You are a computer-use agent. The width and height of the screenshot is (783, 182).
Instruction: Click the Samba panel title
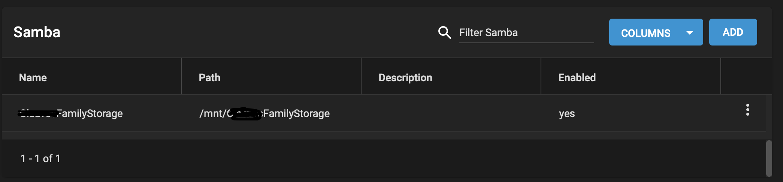tap(37, 32)
